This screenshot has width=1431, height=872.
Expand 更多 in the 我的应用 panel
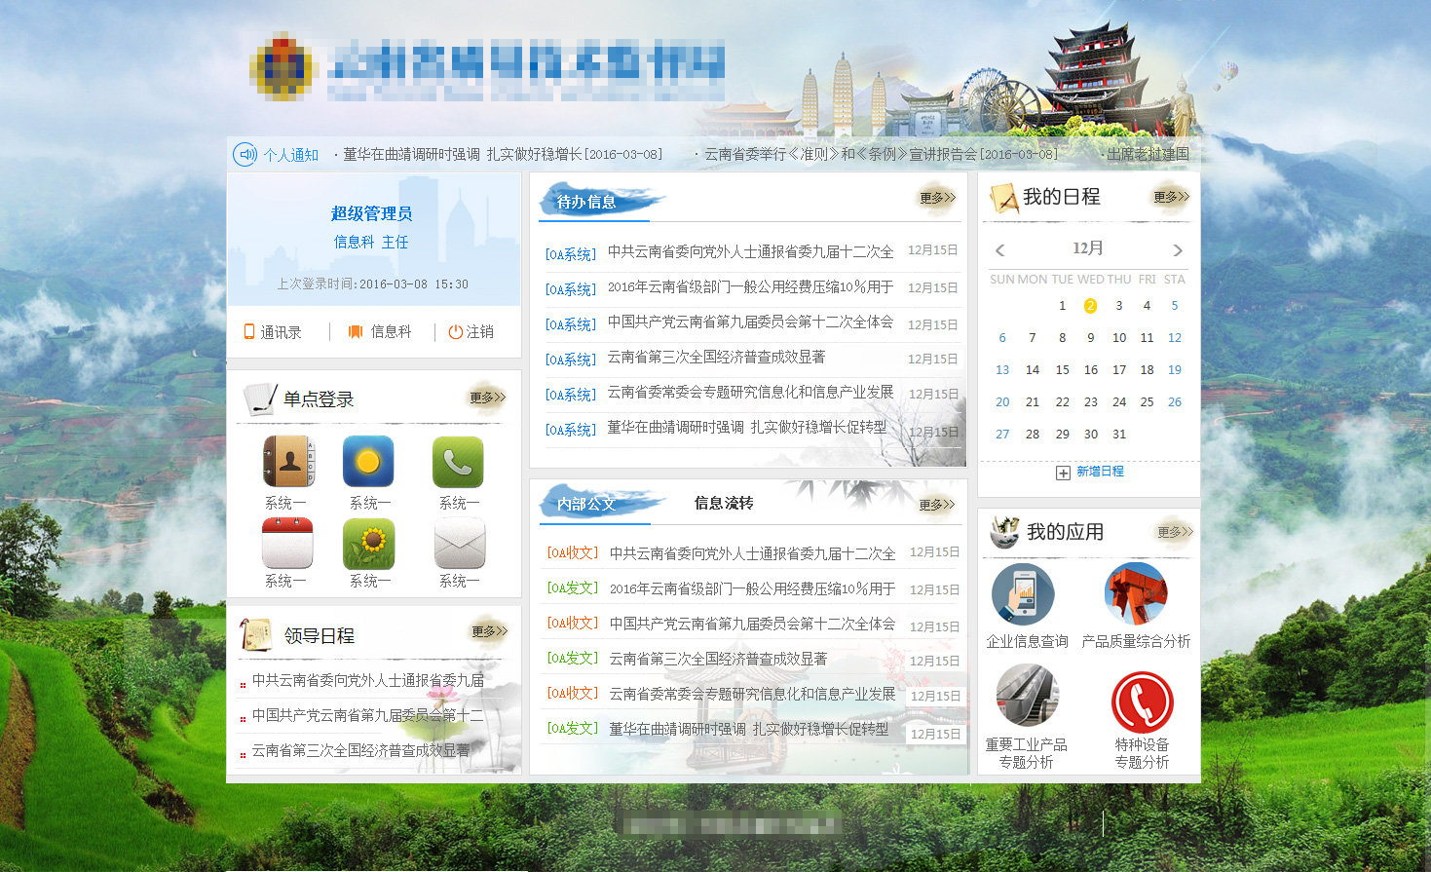coord(1175,532)
